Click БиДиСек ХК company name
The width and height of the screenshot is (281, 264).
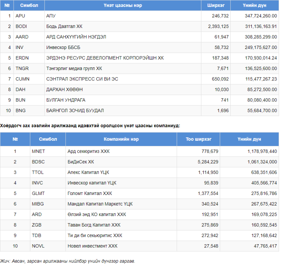(81, 162)
